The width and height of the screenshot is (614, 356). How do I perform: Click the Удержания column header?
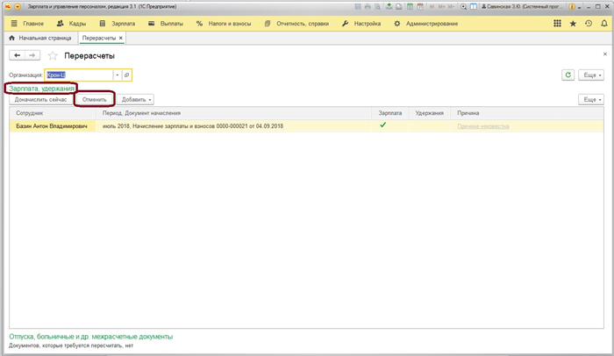click(430, 113)
